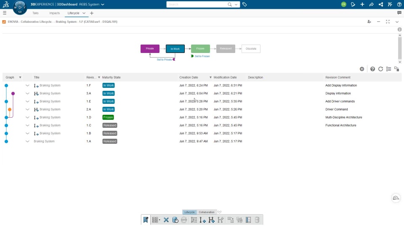The height and width of the screenshot is (227, 404).
Task: Click the bookmark icon in bottom toolbar
Action: [146, 220]
